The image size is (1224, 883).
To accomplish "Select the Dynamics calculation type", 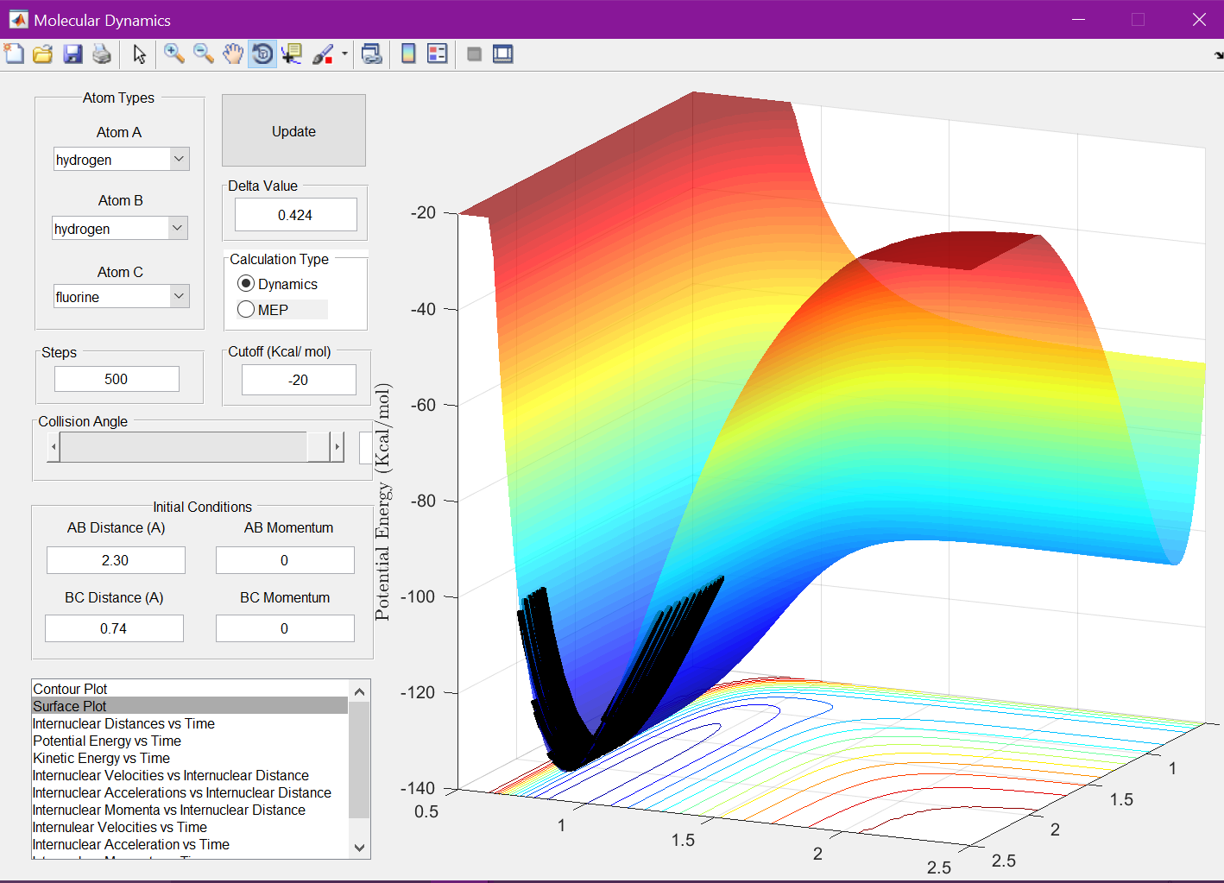I will [x=247, y=284].
